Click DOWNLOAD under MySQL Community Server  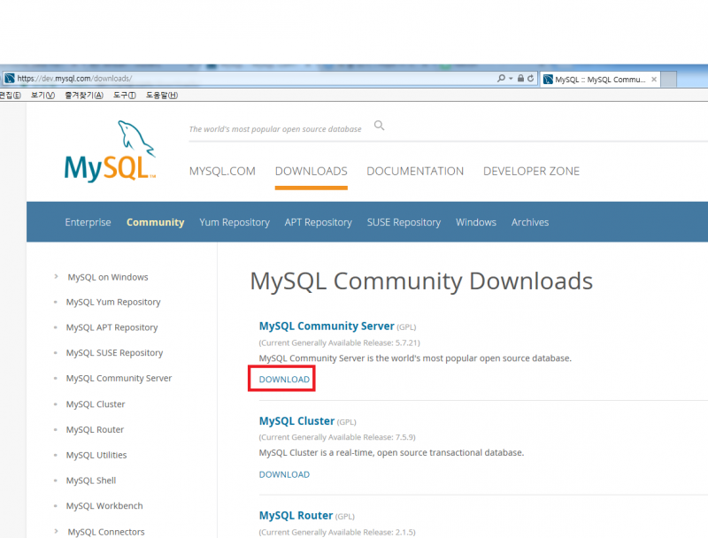284,379
